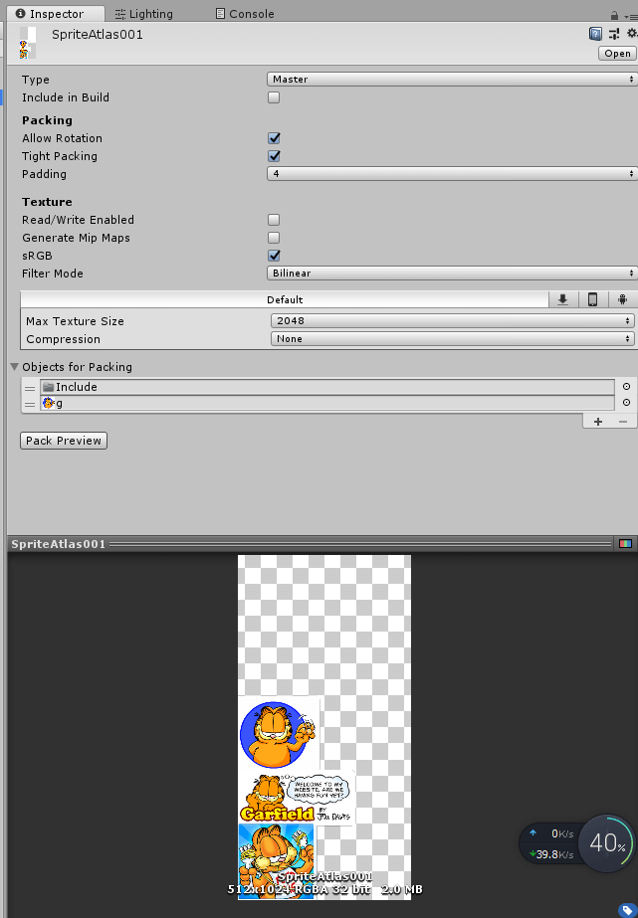Open the Compression dropdown showing None
Screen dimensions: 638x918
(452, 339)
